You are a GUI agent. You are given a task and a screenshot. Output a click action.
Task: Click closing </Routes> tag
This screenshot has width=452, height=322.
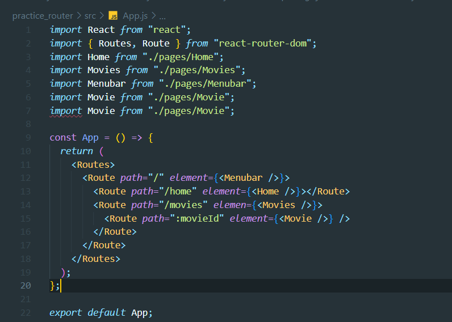[x=96, y=259]
